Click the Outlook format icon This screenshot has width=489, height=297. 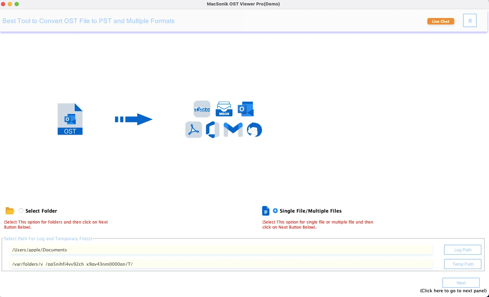pos(246,109)
